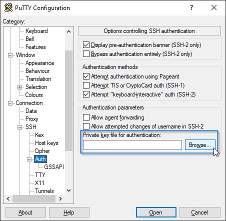Select Window category item
Viewport: 226px width, 221px height.
[25, 55]
